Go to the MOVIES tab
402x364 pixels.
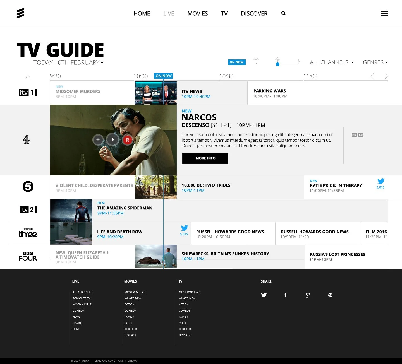click(x=198, y=13)
